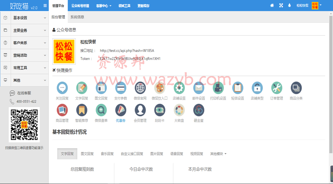Open the 店铺类型 padlock icon
Image resolution: width=333 pixels, height=184 pixels.
(x=257, y=88)
